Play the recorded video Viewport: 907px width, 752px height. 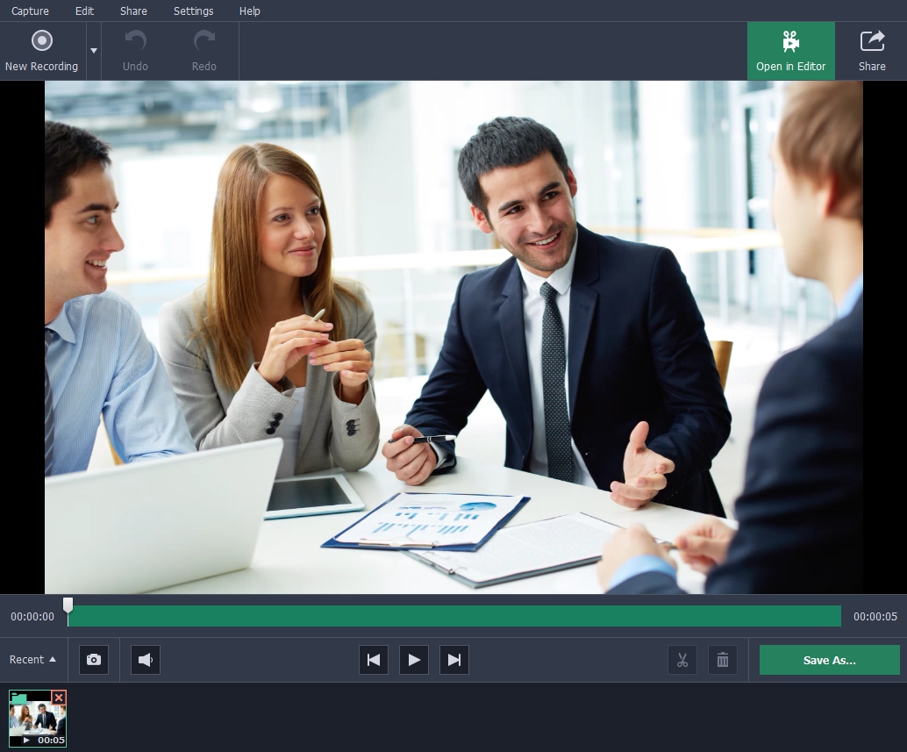414,660
